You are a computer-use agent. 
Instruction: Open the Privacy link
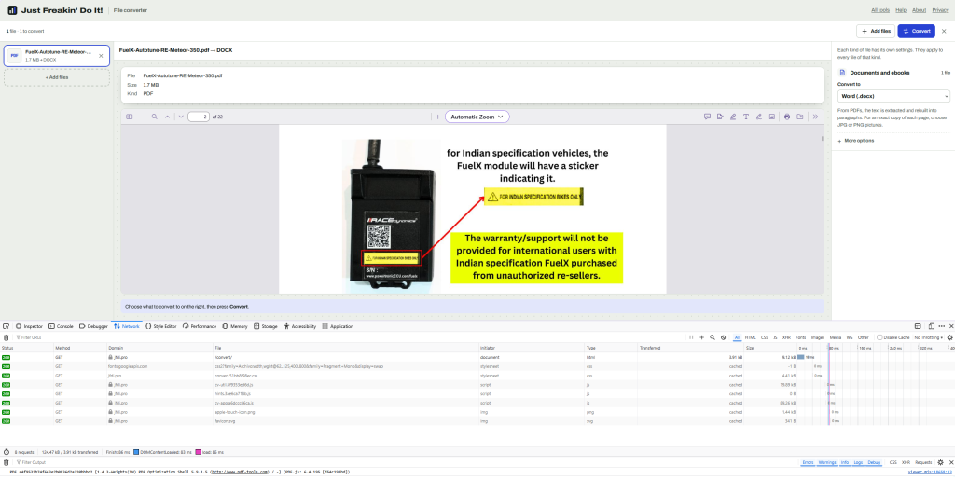coord(940,10)
